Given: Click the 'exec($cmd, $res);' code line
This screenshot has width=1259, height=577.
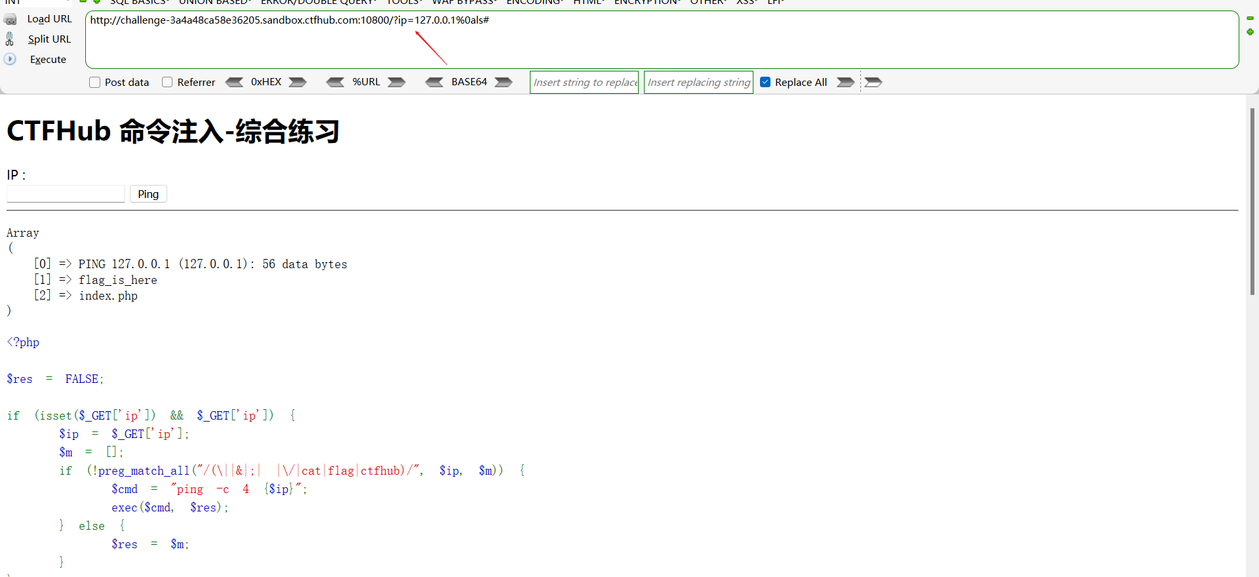Looking at the screenshot, I should tap(170, 507).
